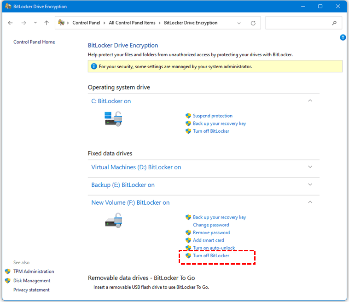Click shield icon beside Disk Management
This screenshot has height=302, width=349.
[7, 280]
